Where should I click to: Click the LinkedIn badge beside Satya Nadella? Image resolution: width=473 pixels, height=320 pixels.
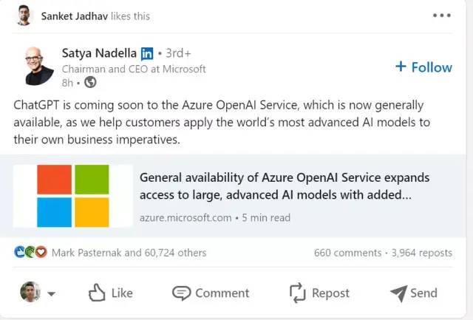coord(147,54)
